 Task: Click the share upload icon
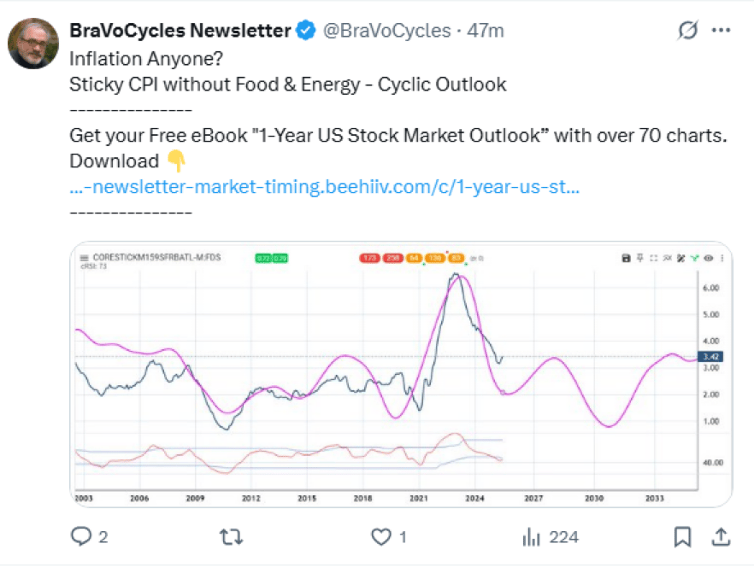point(721,537)
